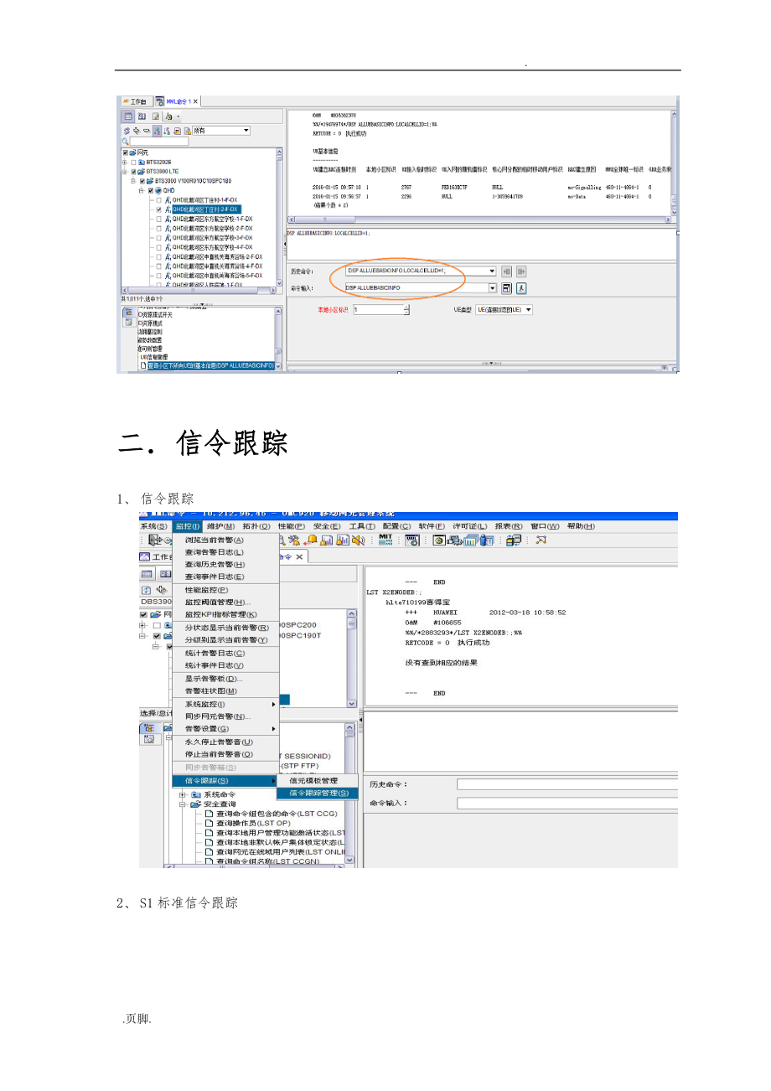
Task: Switch to the 工作台 tab in top screenshot
Action: 134,101
